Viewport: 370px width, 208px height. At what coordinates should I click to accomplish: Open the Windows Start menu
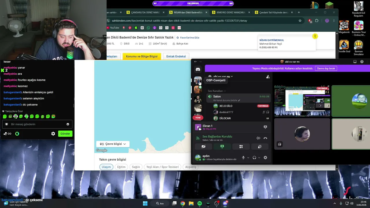click(x=145, y=203)
